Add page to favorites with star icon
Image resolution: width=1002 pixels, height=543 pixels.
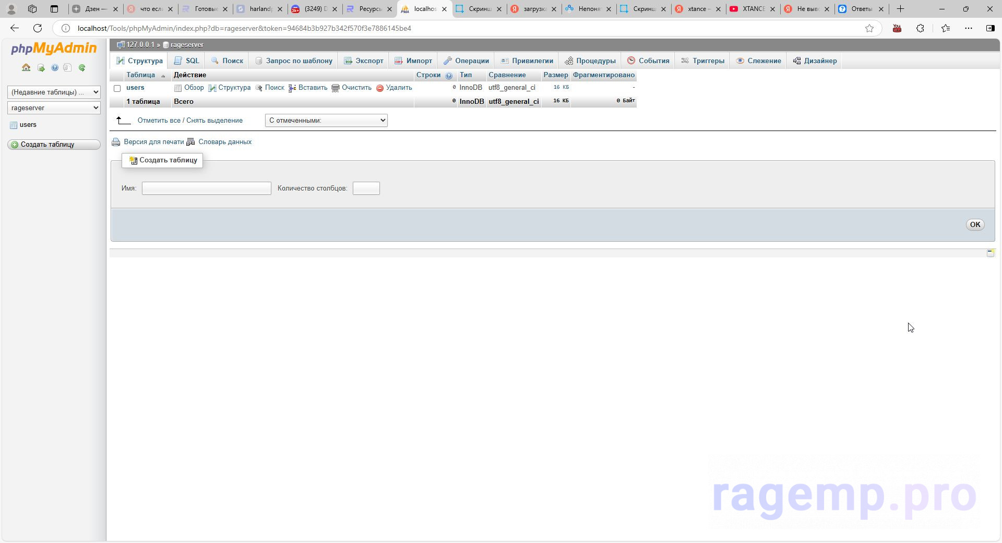tap(869, 28)
